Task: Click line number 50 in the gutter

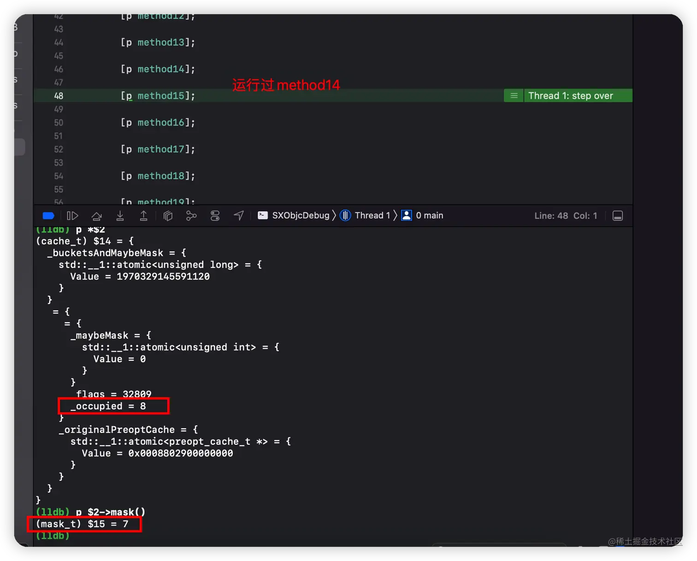Action: tap(59, 123)
